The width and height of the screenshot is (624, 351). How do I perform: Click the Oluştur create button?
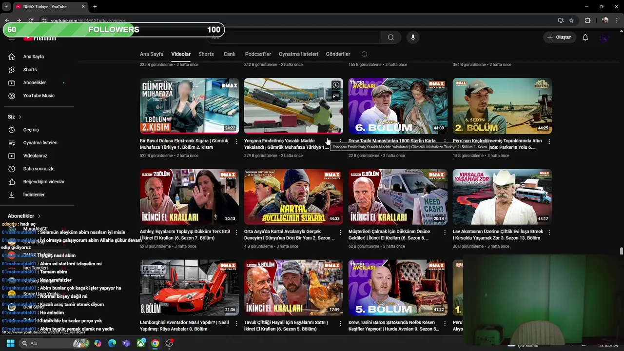click(560, 38)
